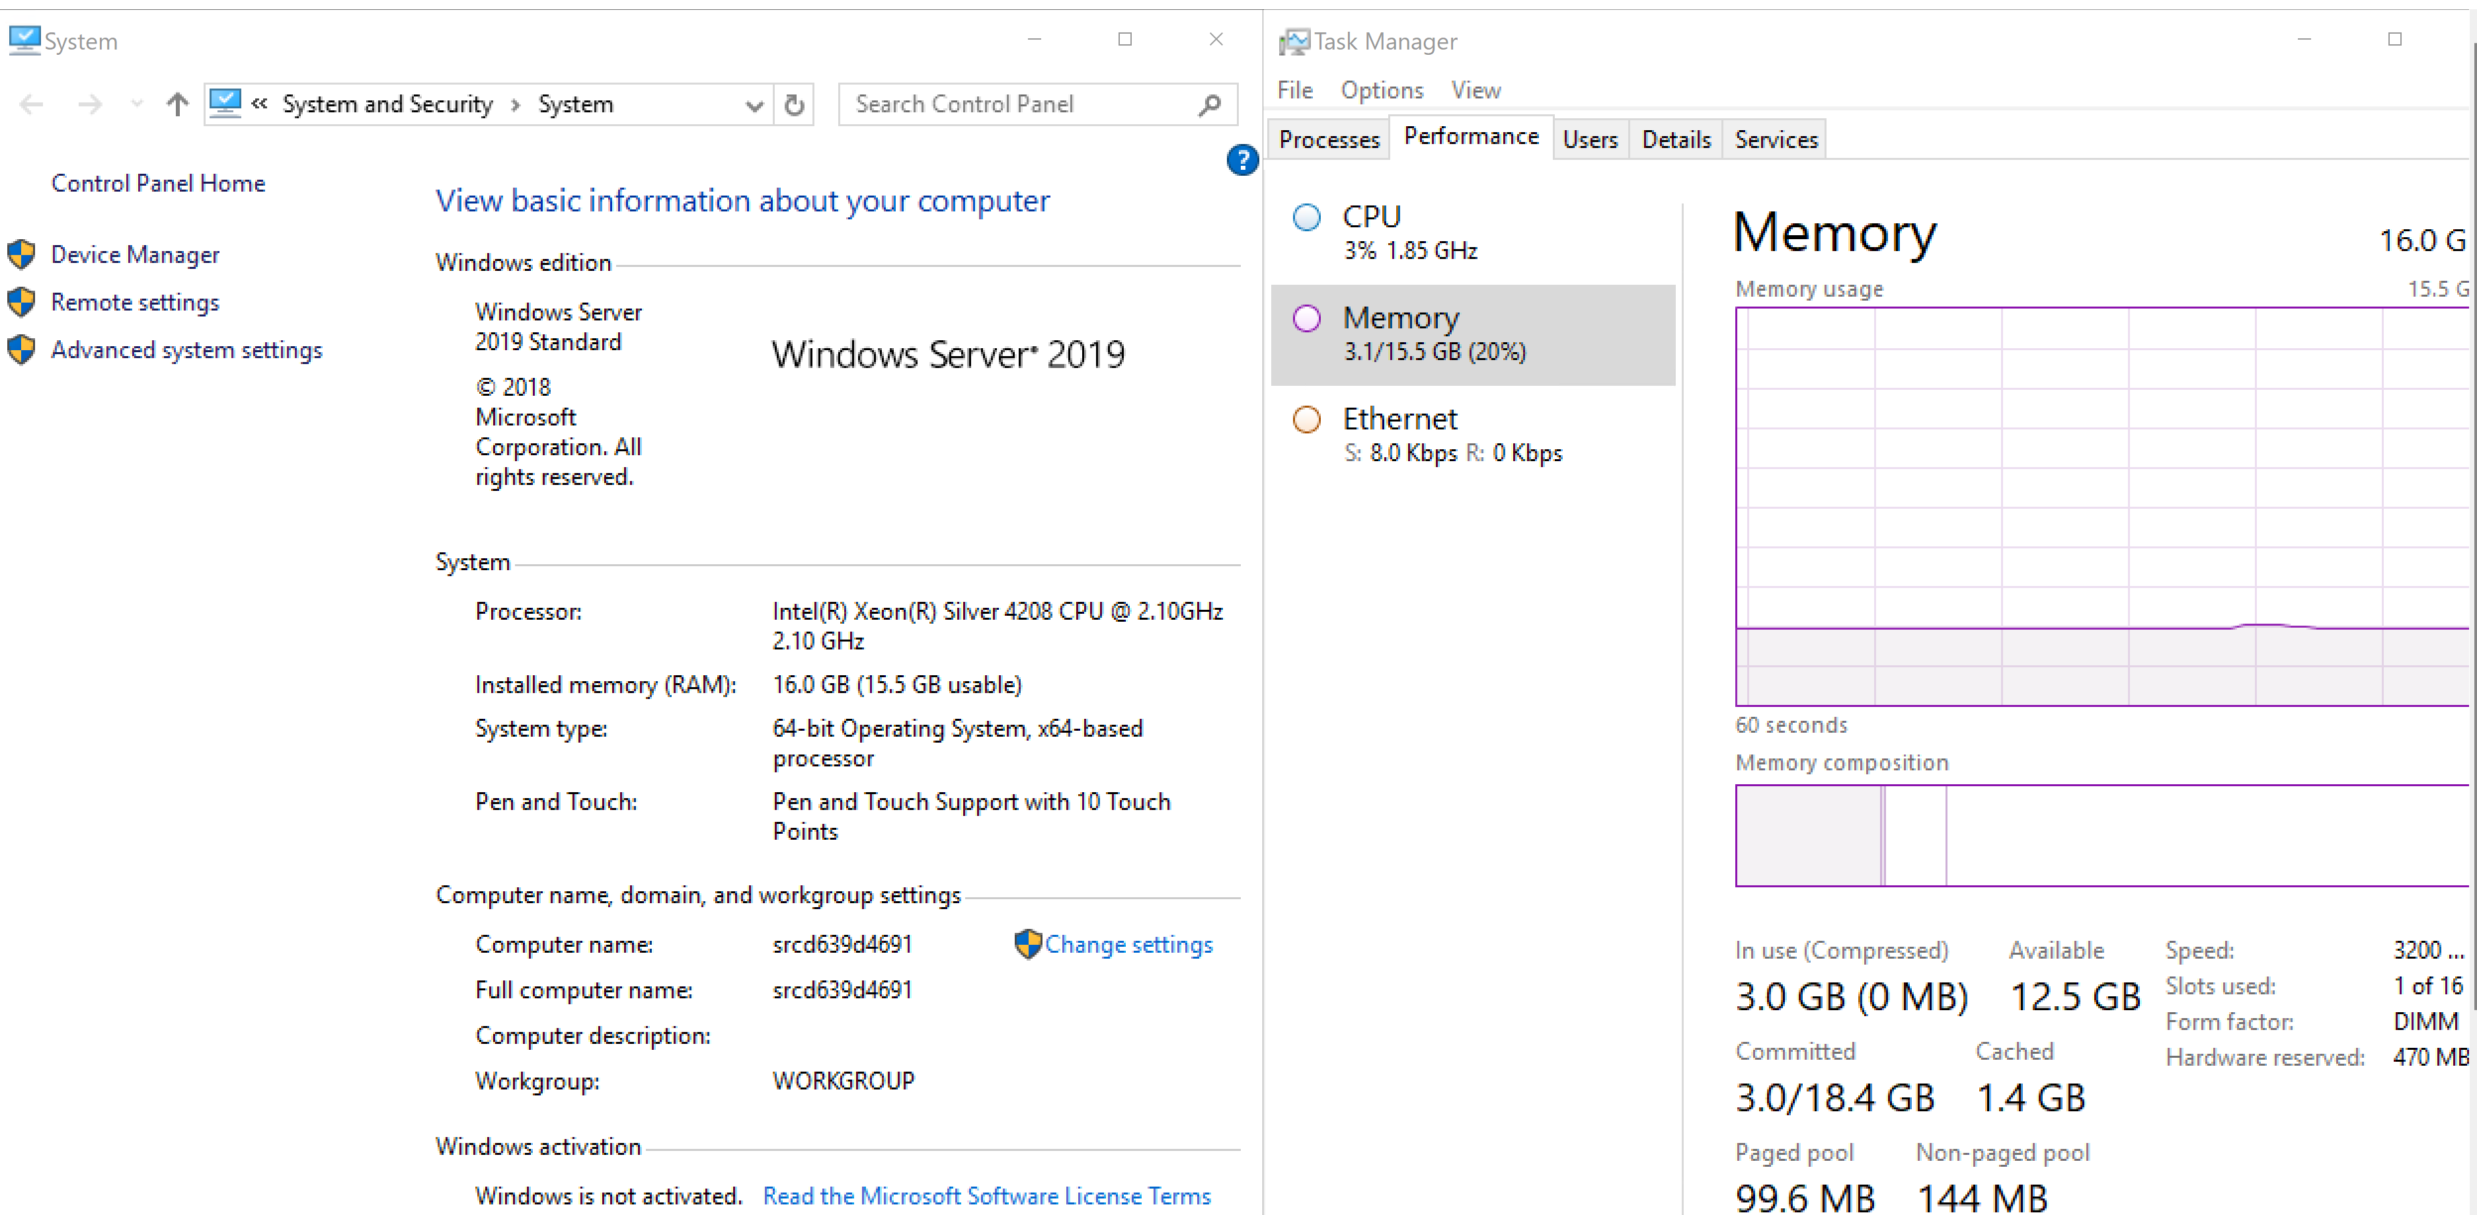The height and width of the screenshot is (1215, 2477).
Task: Minimize the Task Manager window
Action: click(2304, 40)
